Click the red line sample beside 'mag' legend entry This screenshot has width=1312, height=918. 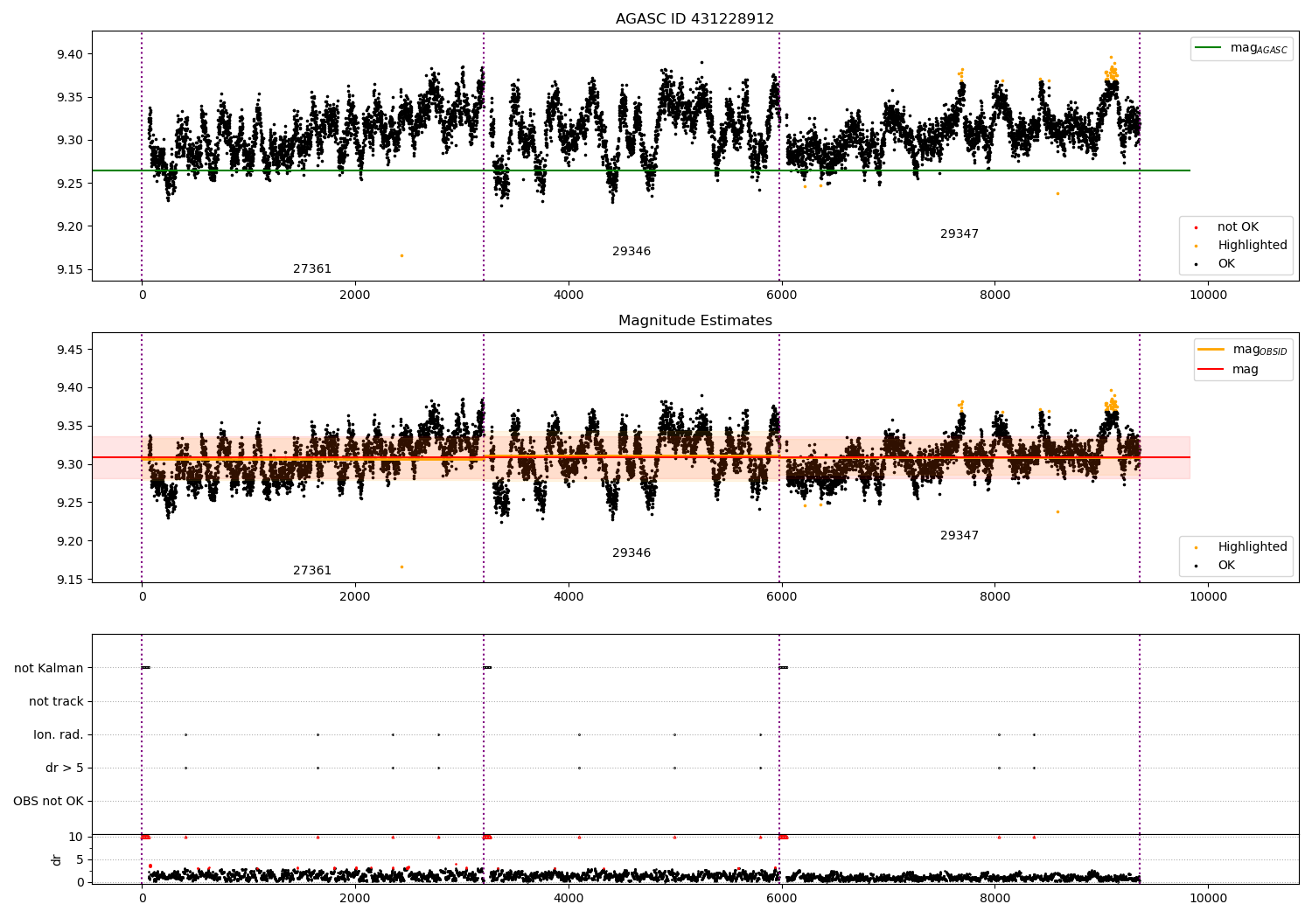pyautogui.click(x=1211, y=370)
